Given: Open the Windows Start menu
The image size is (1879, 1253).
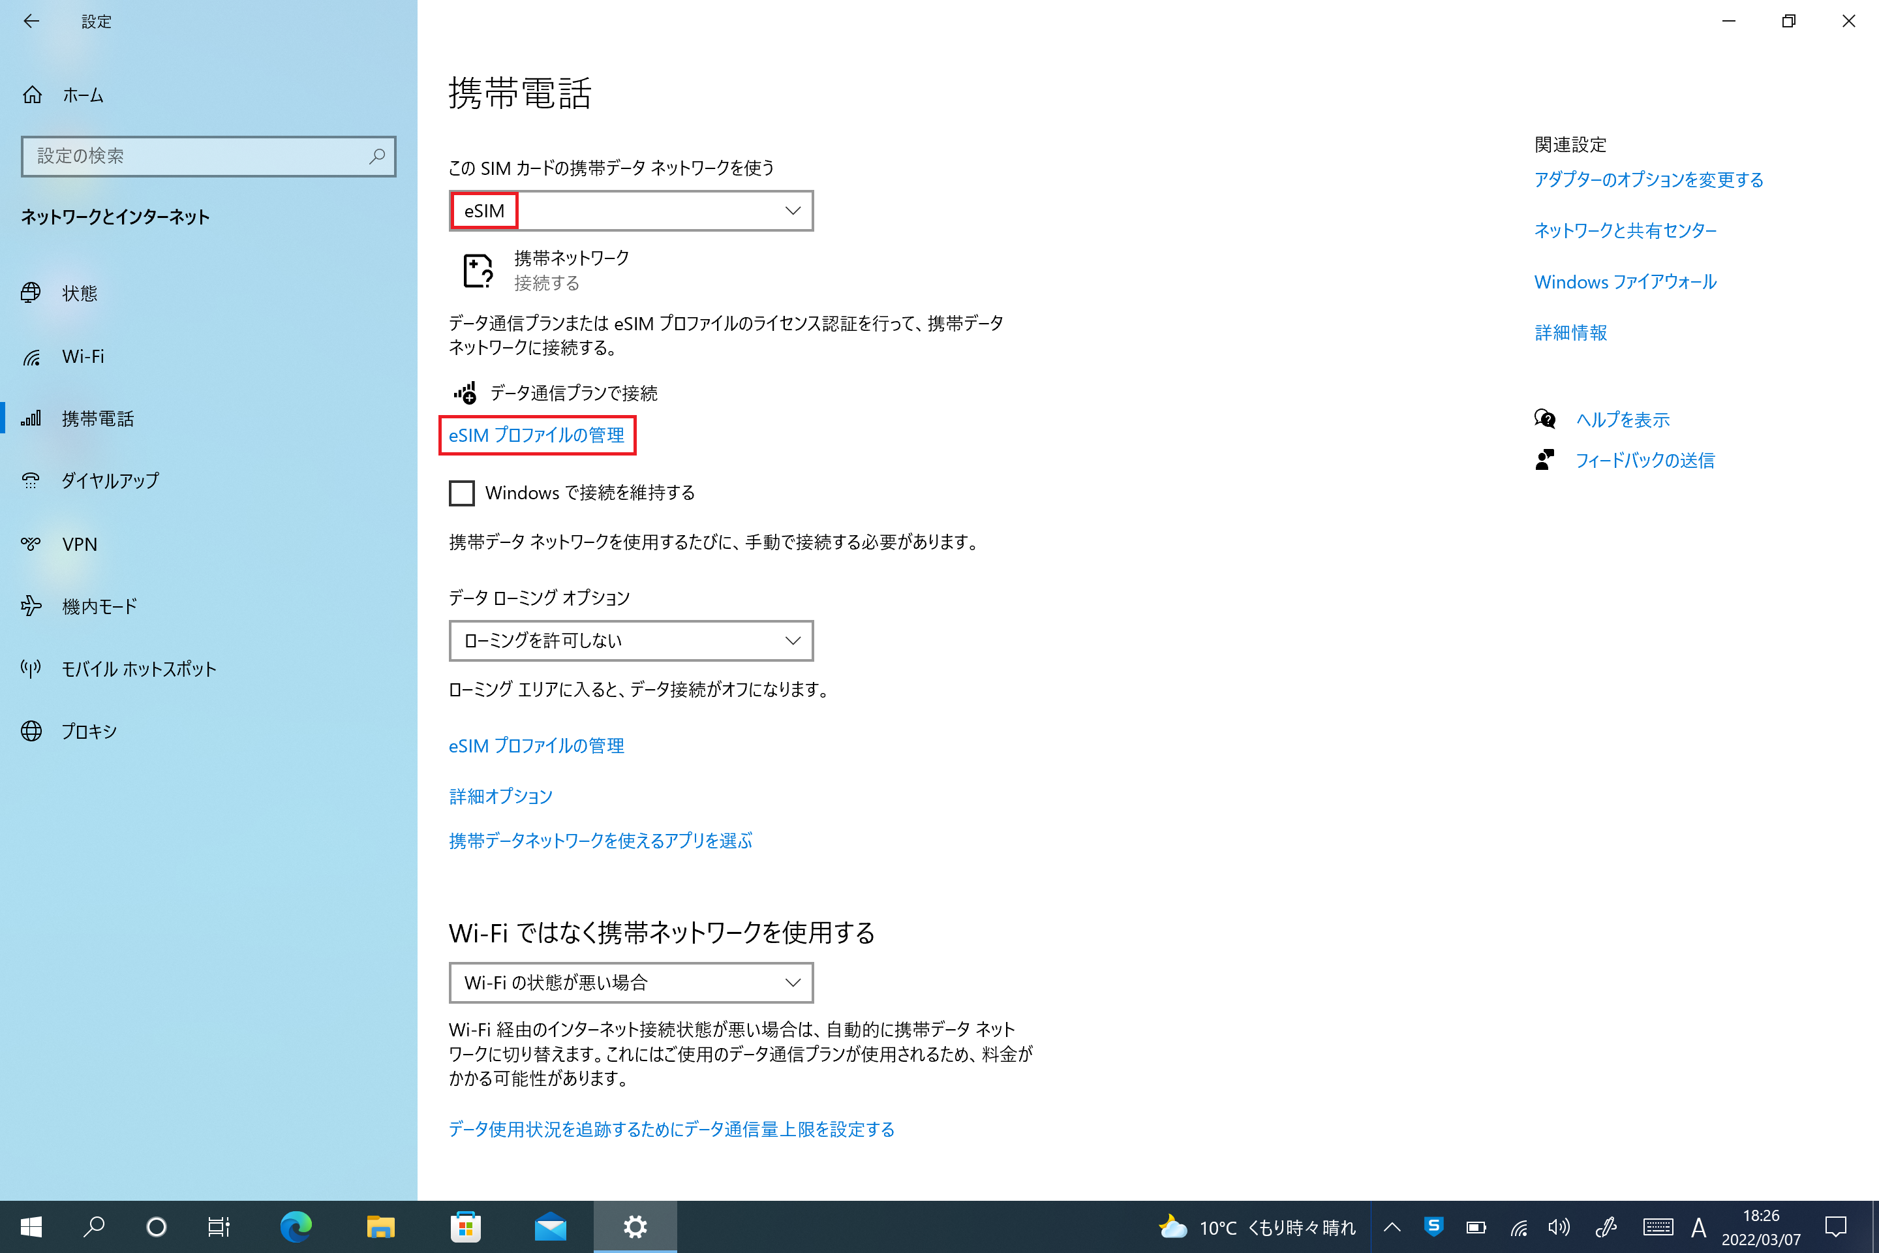Looking at the screenshot, I should click(x=31, y=1227).
